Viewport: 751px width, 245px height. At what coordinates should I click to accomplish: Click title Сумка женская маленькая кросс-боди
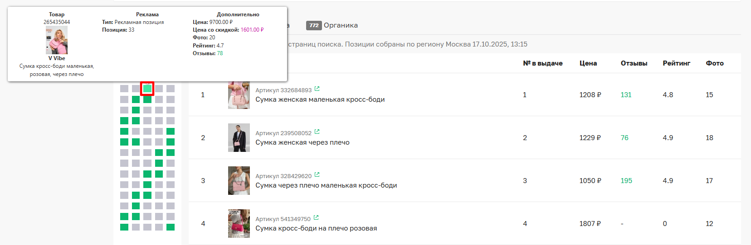[320, 99]
